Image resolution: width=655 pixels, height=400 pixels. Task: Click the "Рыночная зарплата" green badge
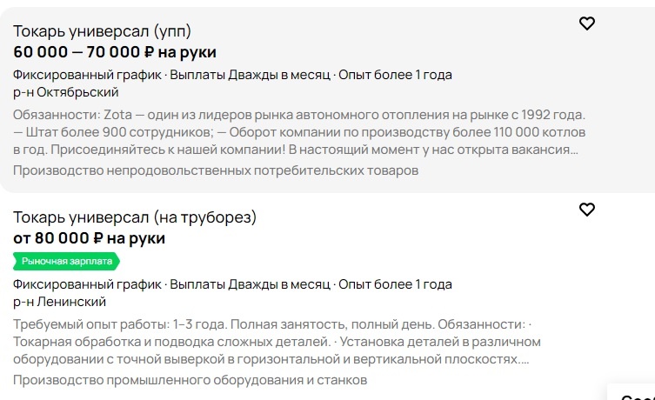click(66, 261)
